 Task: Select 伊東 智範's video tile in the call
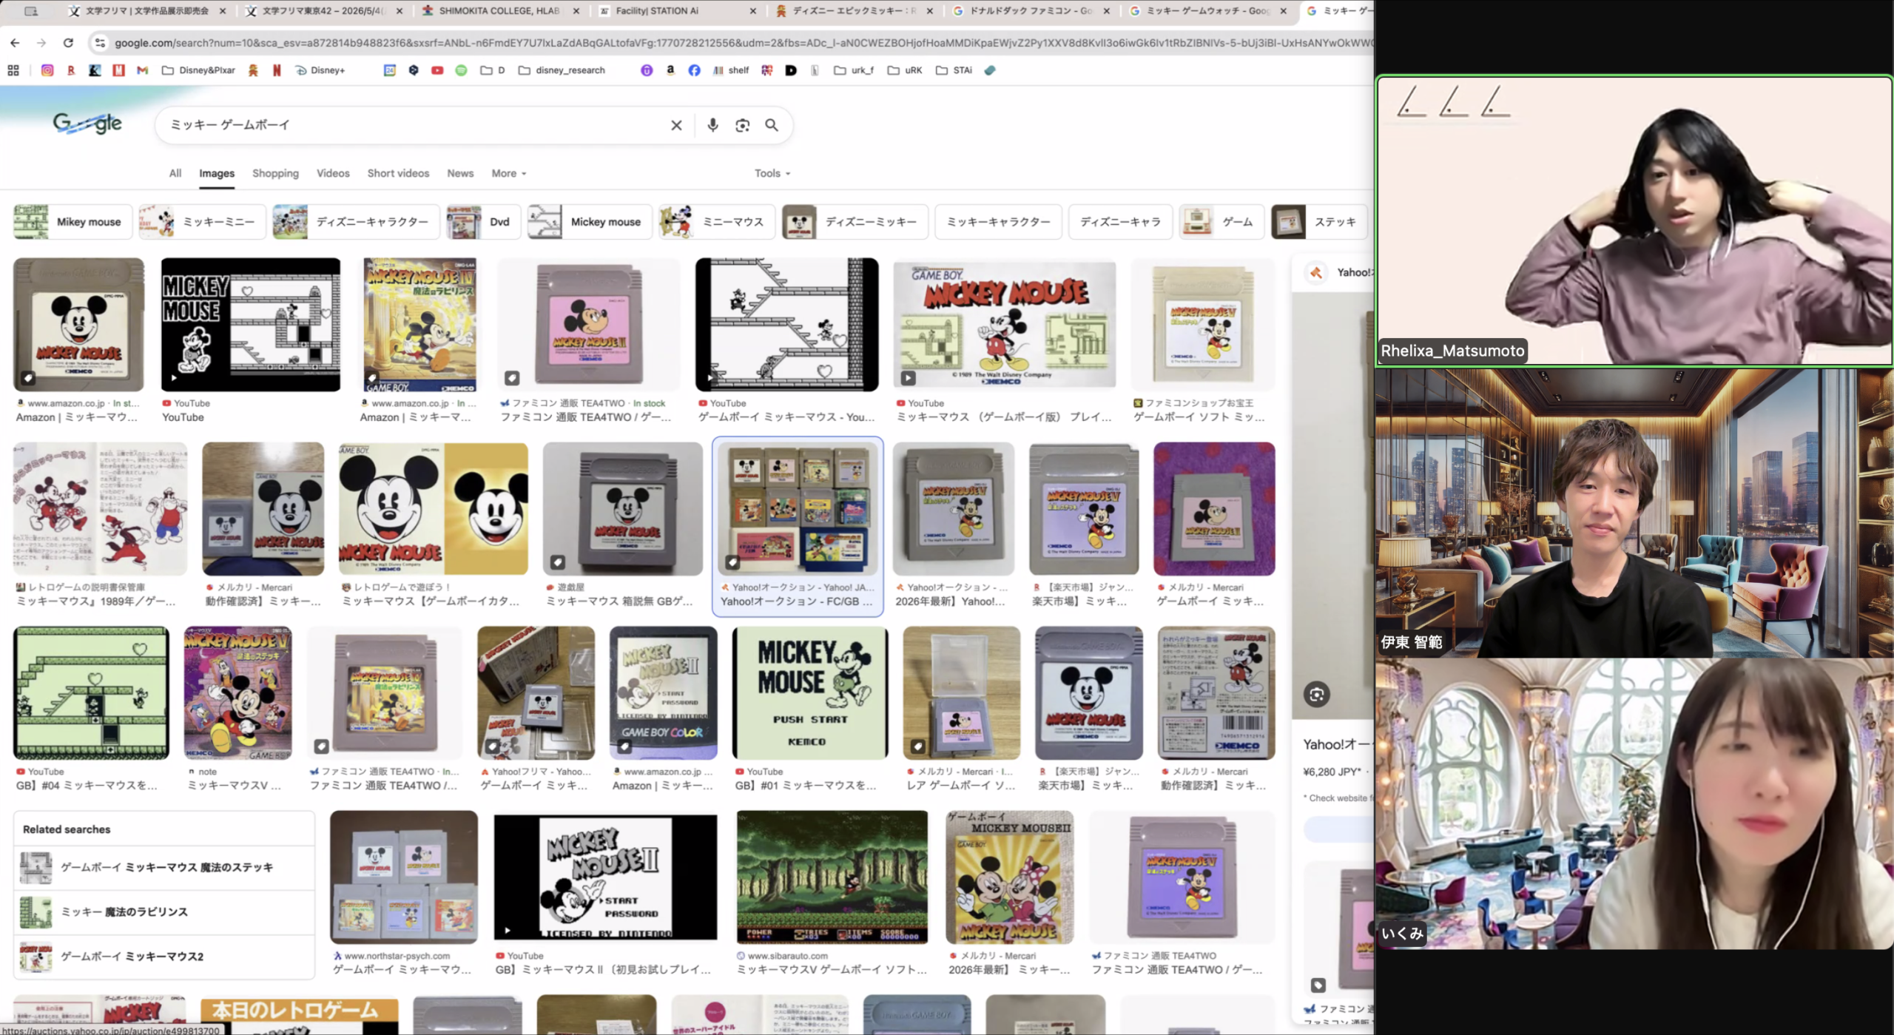click(1634, 513)
